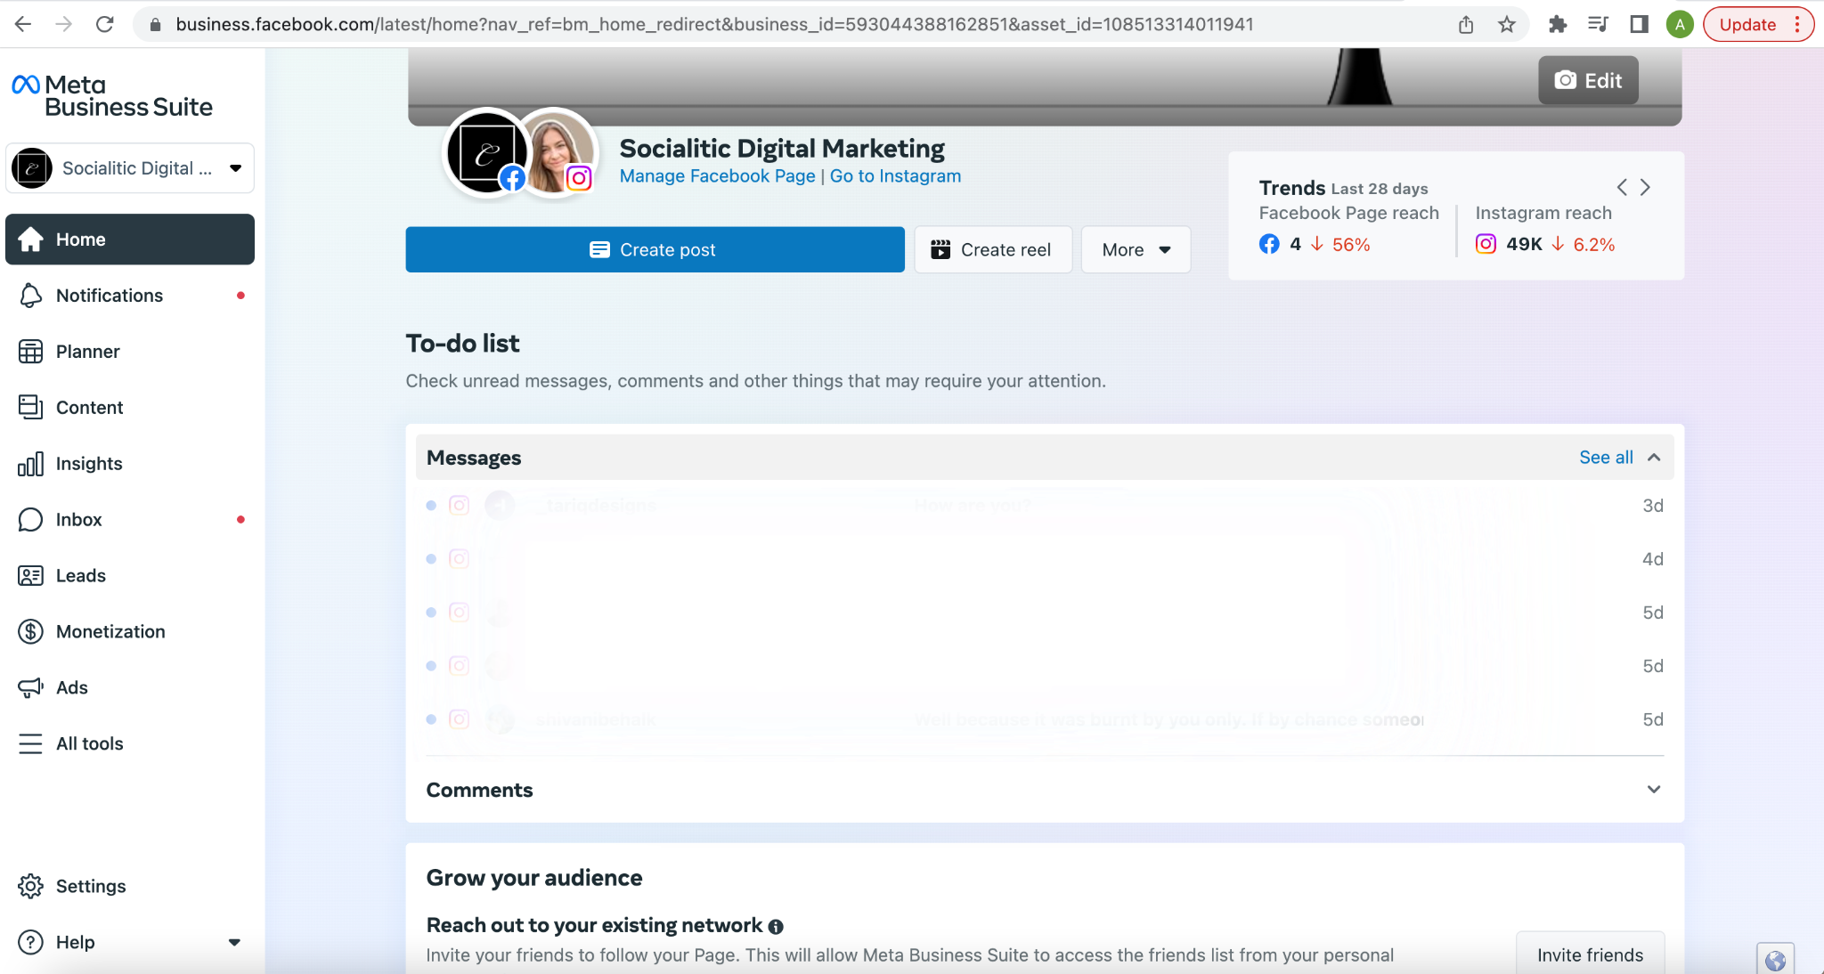
Task: Collapse the Messages section chevron
Action: 1654,458
